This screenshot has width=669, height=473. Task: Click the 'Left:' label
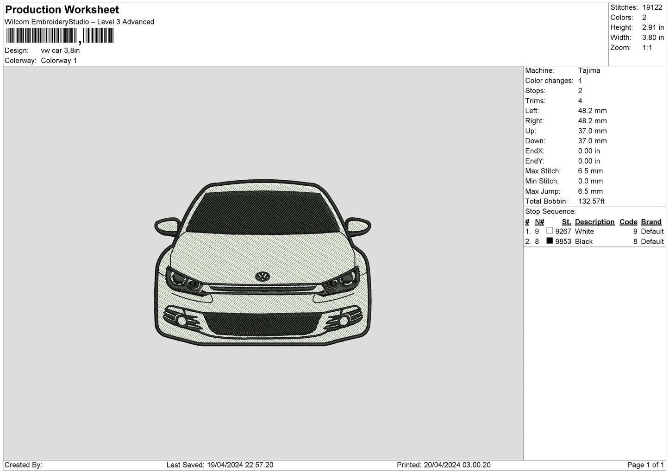point(532,111)
